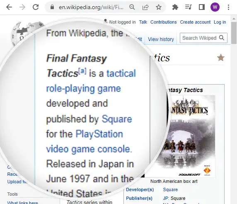Click the address bar URL text
Image resolution: width=237 pixels, height=204 pixels.
pyautogui.click(x=91, y=7)
